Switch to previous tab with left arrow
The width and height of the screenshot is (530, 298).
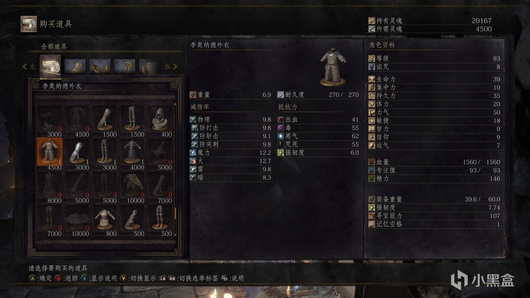pos(29,66)
